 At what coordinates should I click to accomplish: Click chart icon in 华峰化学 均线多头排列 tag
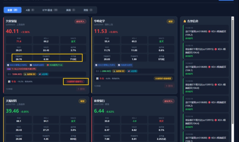click(x=119, y=65)
